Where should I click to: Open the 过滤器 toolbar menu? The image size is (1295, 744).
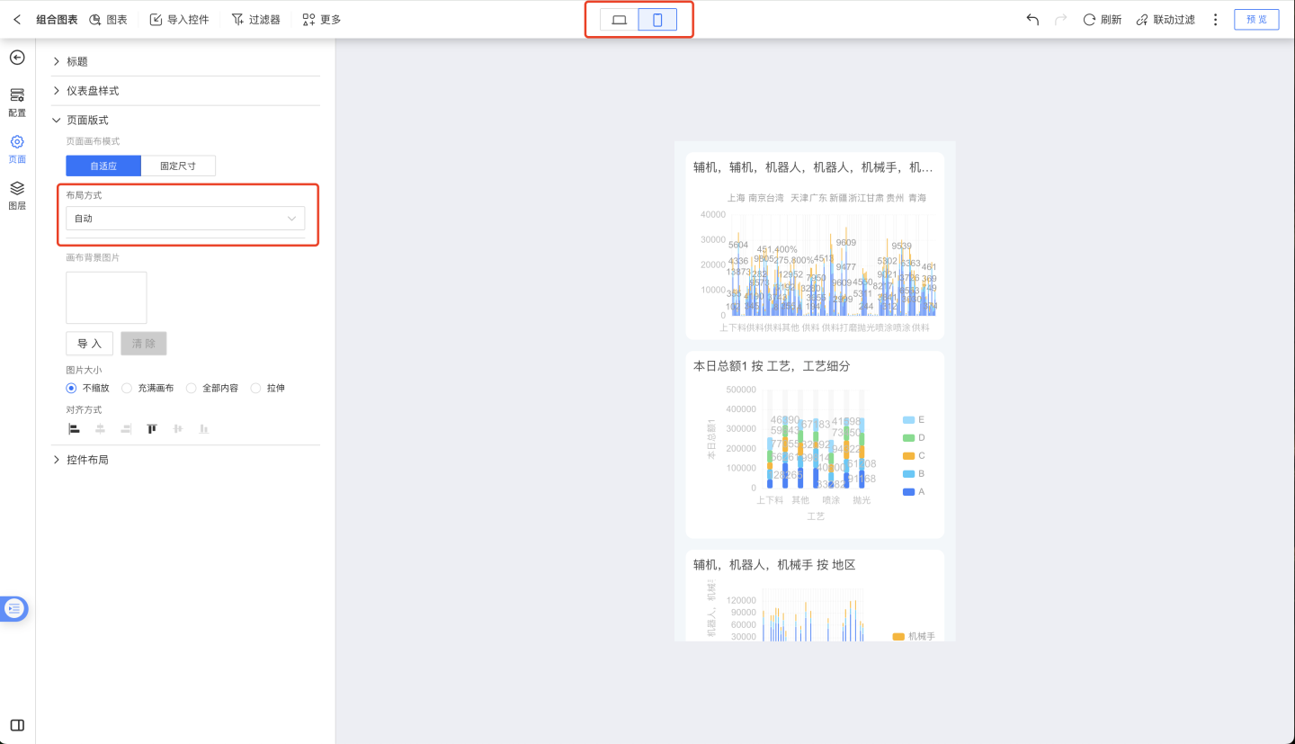pos(255,20)
